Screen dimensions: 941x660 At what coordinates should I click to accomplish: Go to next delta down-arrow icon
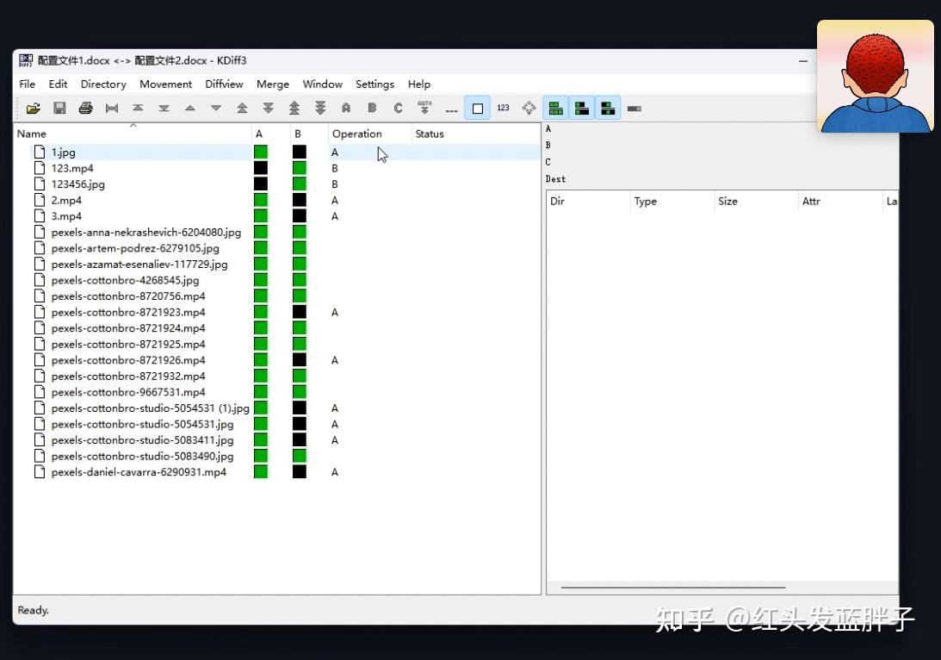[216, 108]
